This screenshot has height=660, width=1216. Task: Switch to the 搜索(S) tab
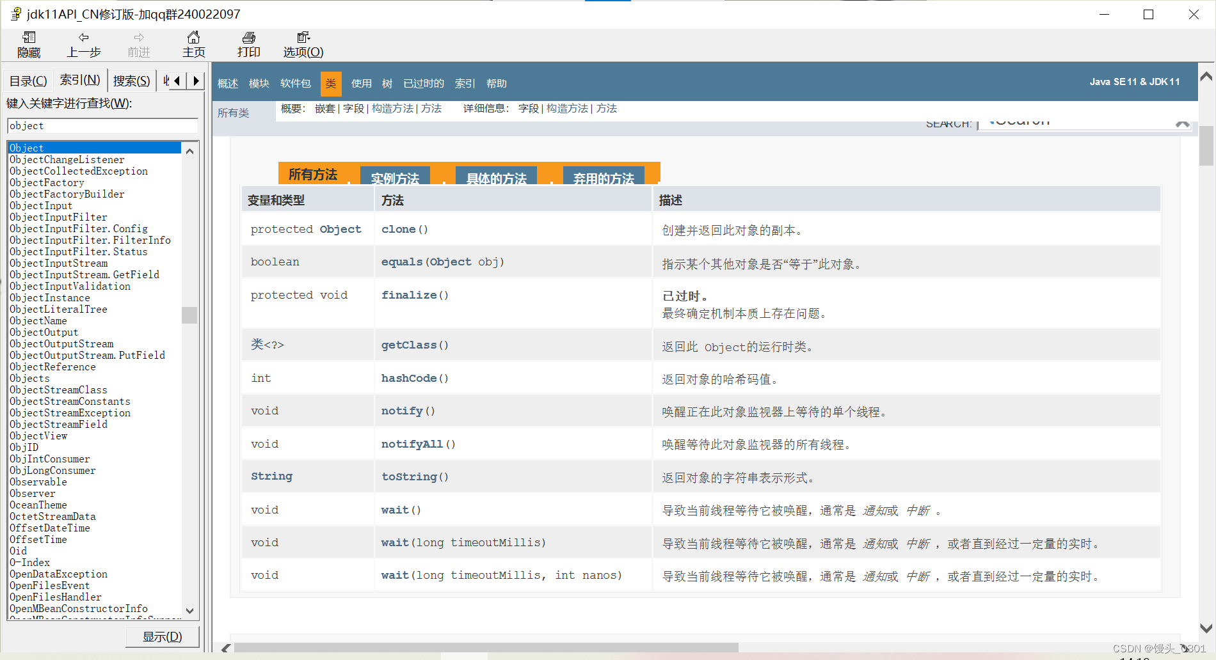pyautogui.click(x=132, y=81)
